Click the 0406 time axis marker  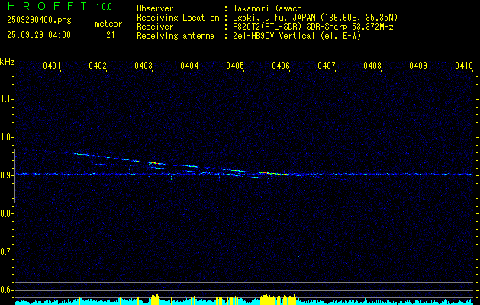point(281,66)
